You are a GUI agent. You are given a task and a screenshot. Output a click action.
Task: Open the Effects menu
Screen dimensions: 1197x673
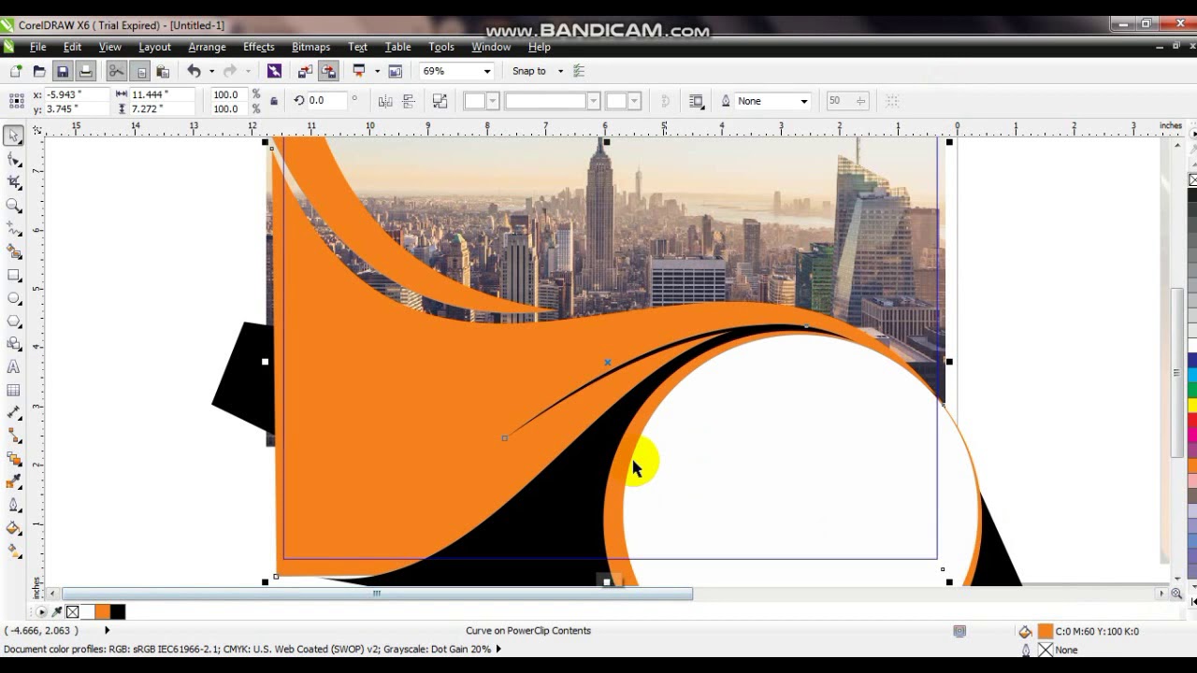tap(259, 47)
